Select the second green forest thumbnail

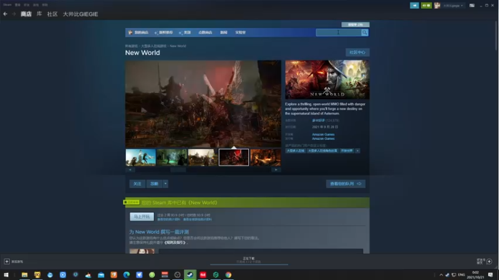[x=172, y=157]
